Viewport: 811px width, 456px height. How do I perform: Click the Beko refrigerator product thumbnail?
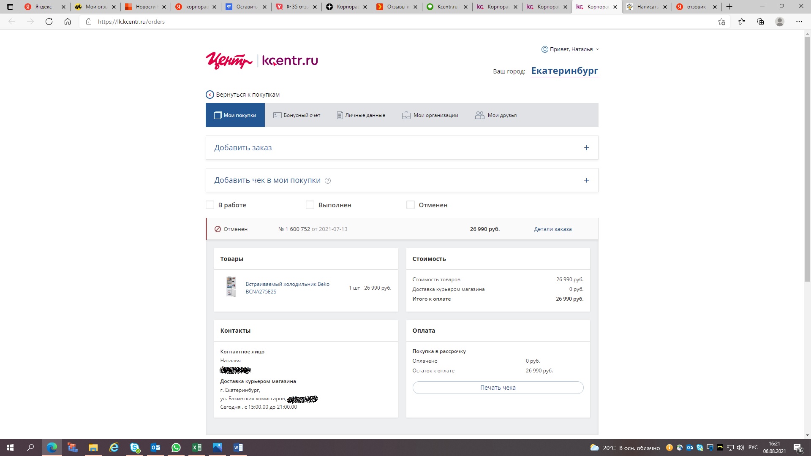coord(231,287)
